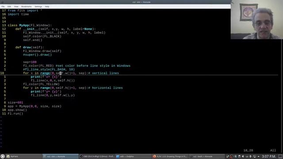
Task: Open the Help menu
Action: pos(47,7)
